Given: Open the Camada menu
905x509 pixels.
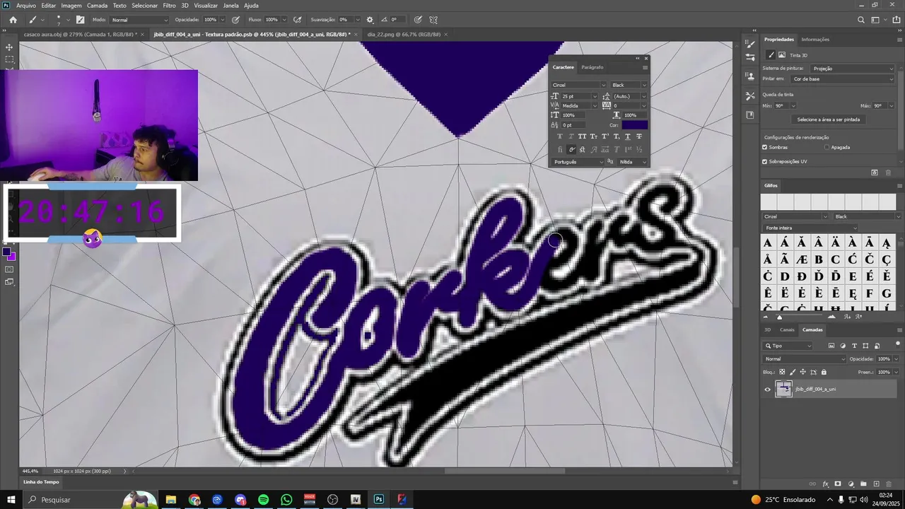Looking at the screenshot, I should coord(97,6).
